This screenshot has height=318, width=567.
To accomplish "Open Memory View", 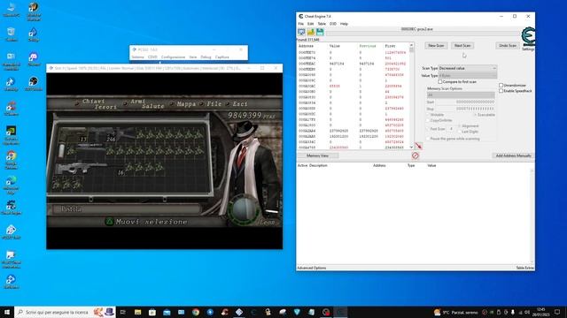I will click(x=317, y=155).
